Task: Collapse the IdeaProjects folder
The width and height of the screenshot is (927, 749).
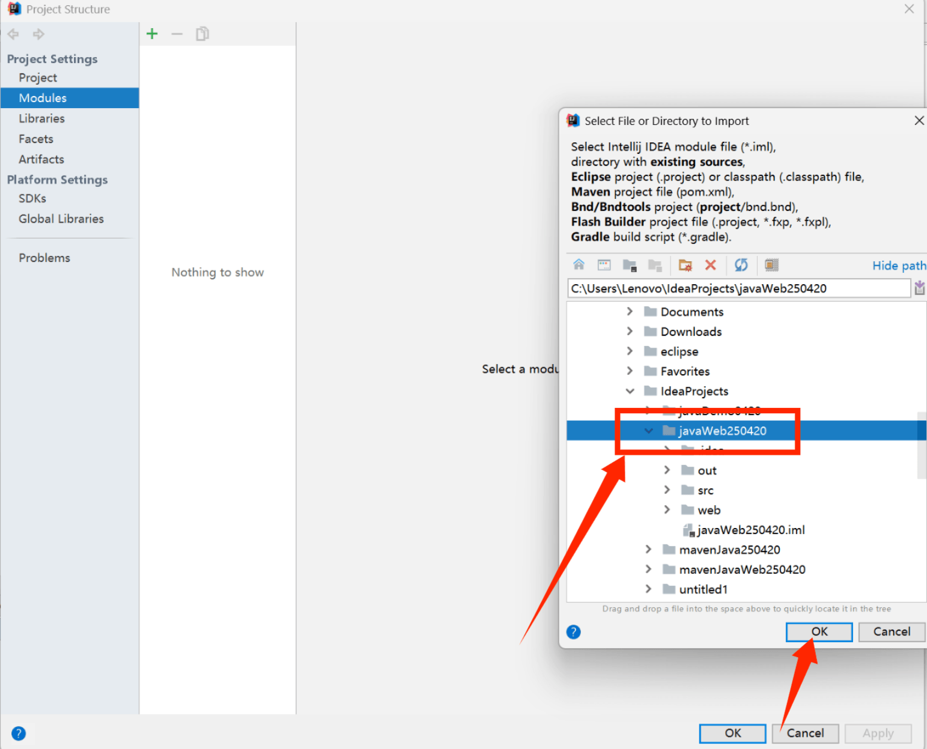Action: [x=630, y=391]
